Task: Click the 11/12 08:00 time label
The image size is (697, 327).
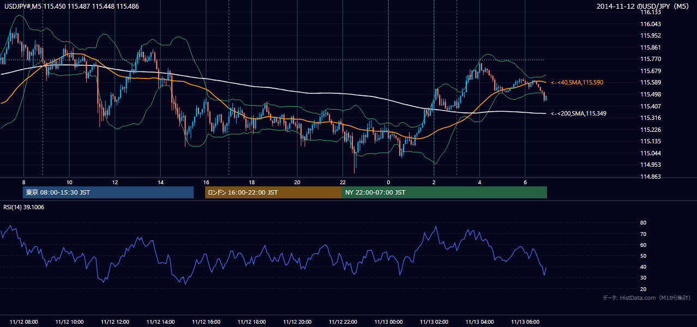Action: coord(24,322)
